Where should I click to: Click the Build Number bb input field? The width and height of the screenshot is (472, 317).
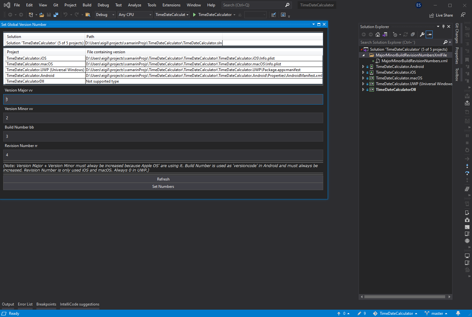[163, 136]
